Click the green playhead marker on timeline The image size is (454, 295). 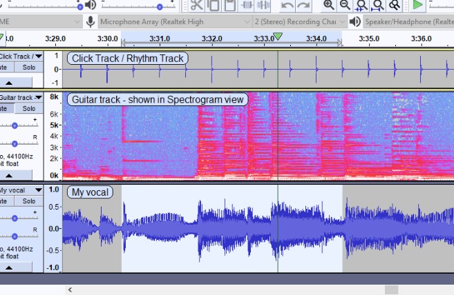[278, 37]
